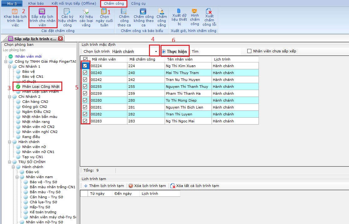Collapse the TRỤ SỞ CHÍNH tree node
This screenshot has height=224, width=349.
point(10,162)
